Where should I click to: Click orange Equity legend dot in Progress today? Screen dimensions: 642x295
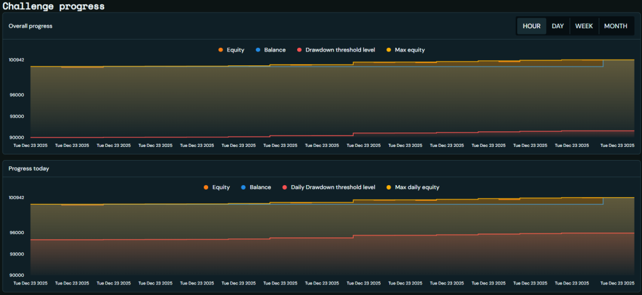[206, 187]
